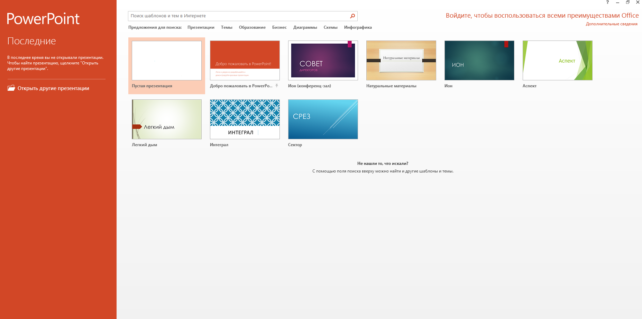642x319 pixels.
Task: Click 'Не нашли то, что искали?' text
Action: 383,163
